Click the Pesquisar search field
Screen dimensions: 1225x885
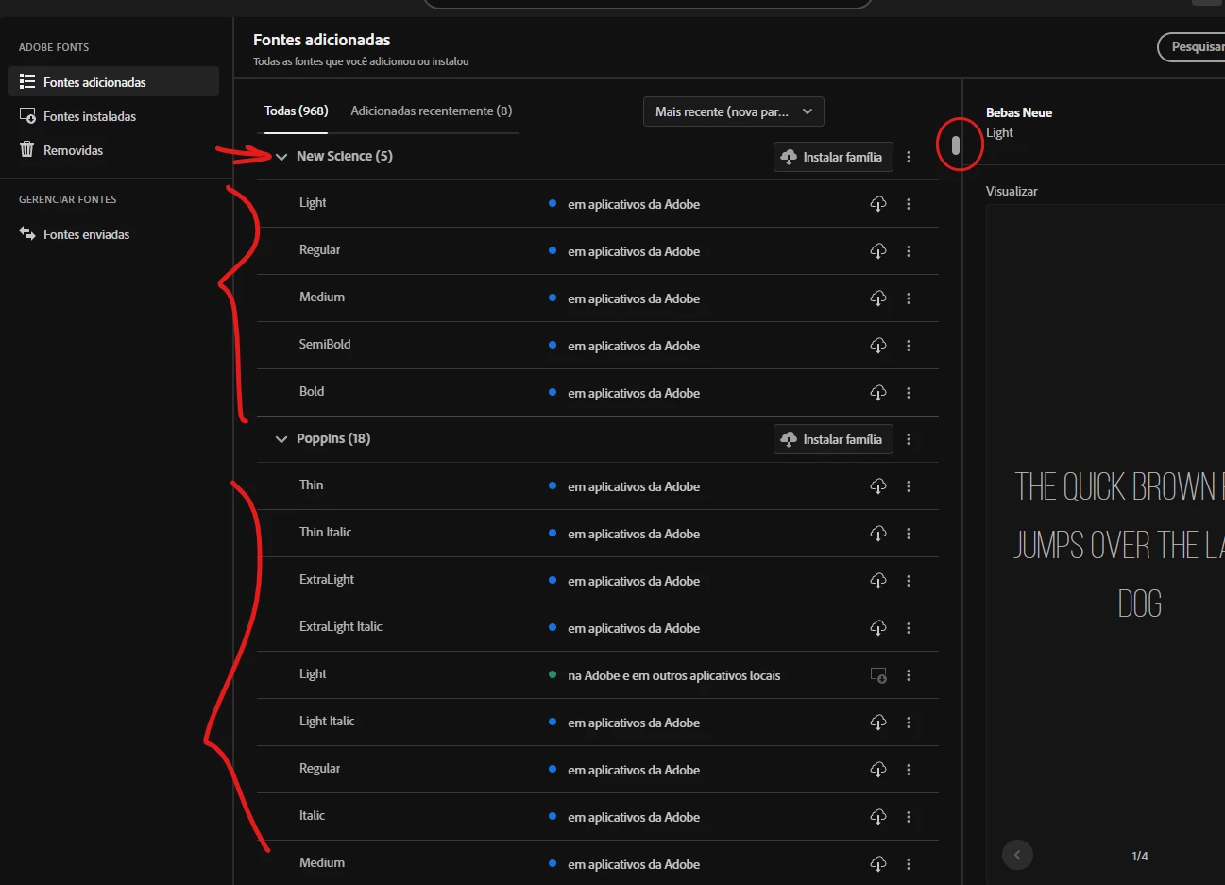[x=1192, y=47]
